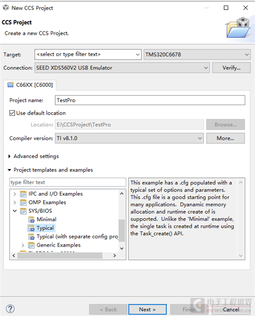Image resolution: width=255 pixels, height=316 pixels.
Task: Collapse the SYS/BIOS tree node
Action: [x=15, y=211]
